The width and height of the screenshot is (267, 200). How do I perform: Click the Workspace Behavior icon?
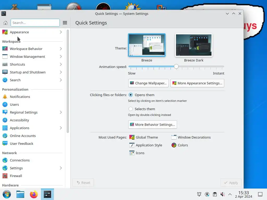[x=5, y=49]
